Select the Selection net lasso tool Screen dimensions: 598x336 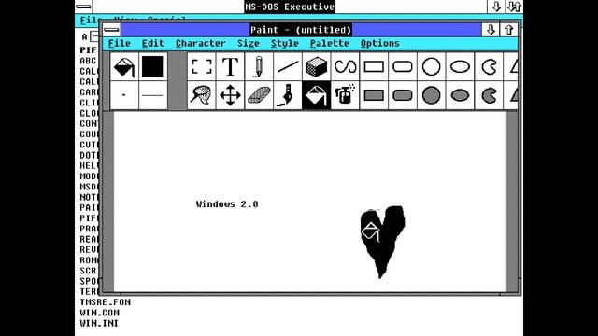(x=202, y=95)
